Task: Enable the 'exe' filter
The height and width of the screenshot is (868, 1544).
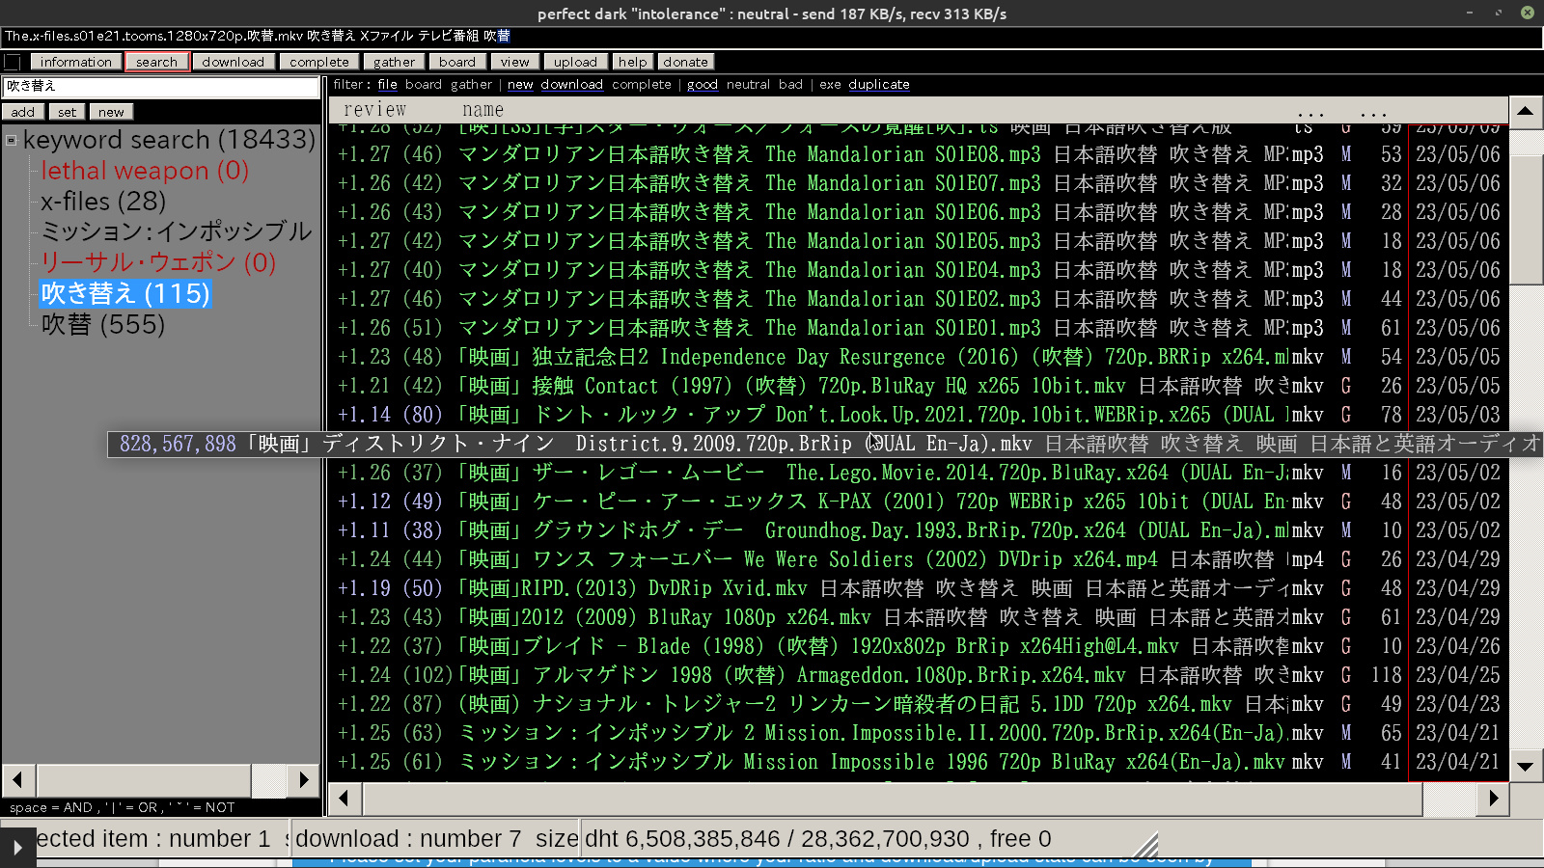Action: [830, 85]
